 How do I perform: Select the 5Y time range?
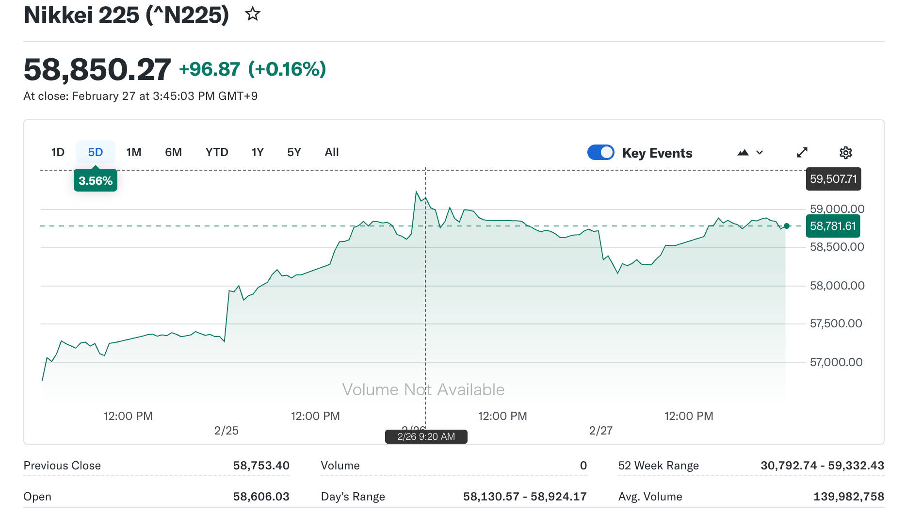click(x=294, y=152)
